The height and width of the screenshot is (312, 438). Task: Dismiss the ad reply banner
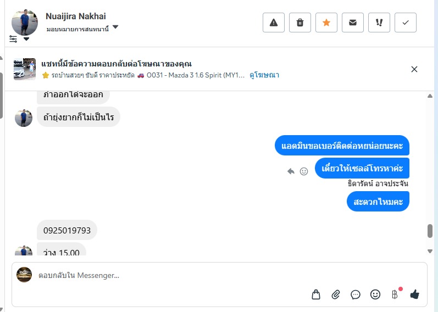[414, 69]
